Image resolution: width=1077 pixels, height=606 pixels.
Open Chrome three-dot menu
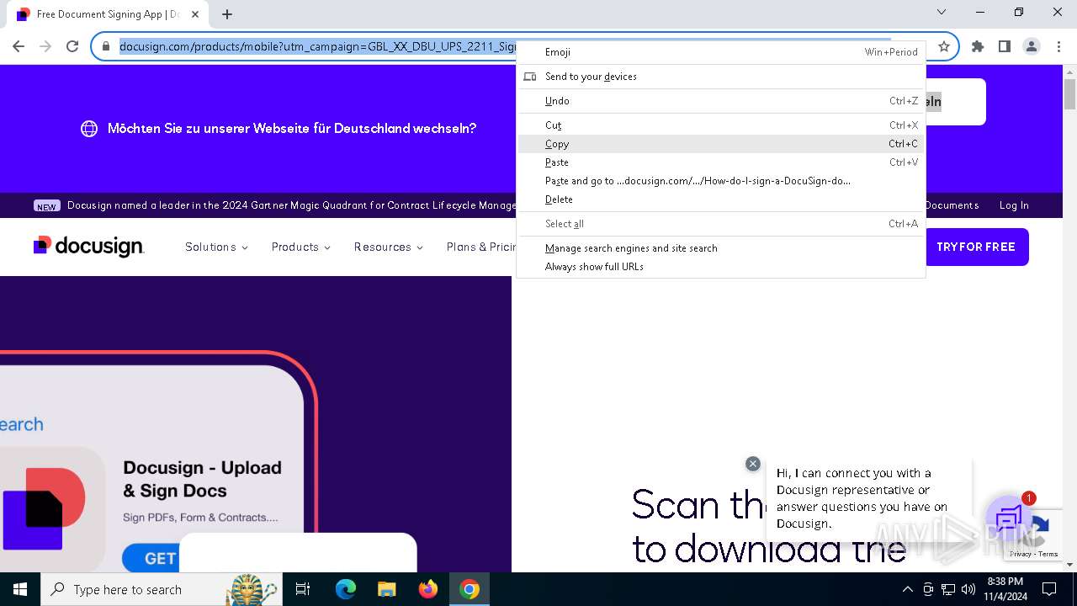pyautogui.click(x=1058, y=46)
